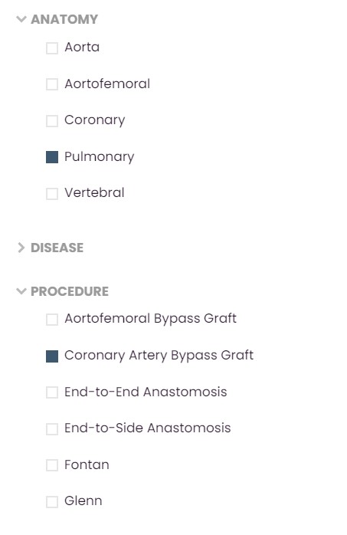Screen dimensions: 347x535
Task: Check Aortofemoral Bypass Graft checkbox
Action: tap(52, 320)
